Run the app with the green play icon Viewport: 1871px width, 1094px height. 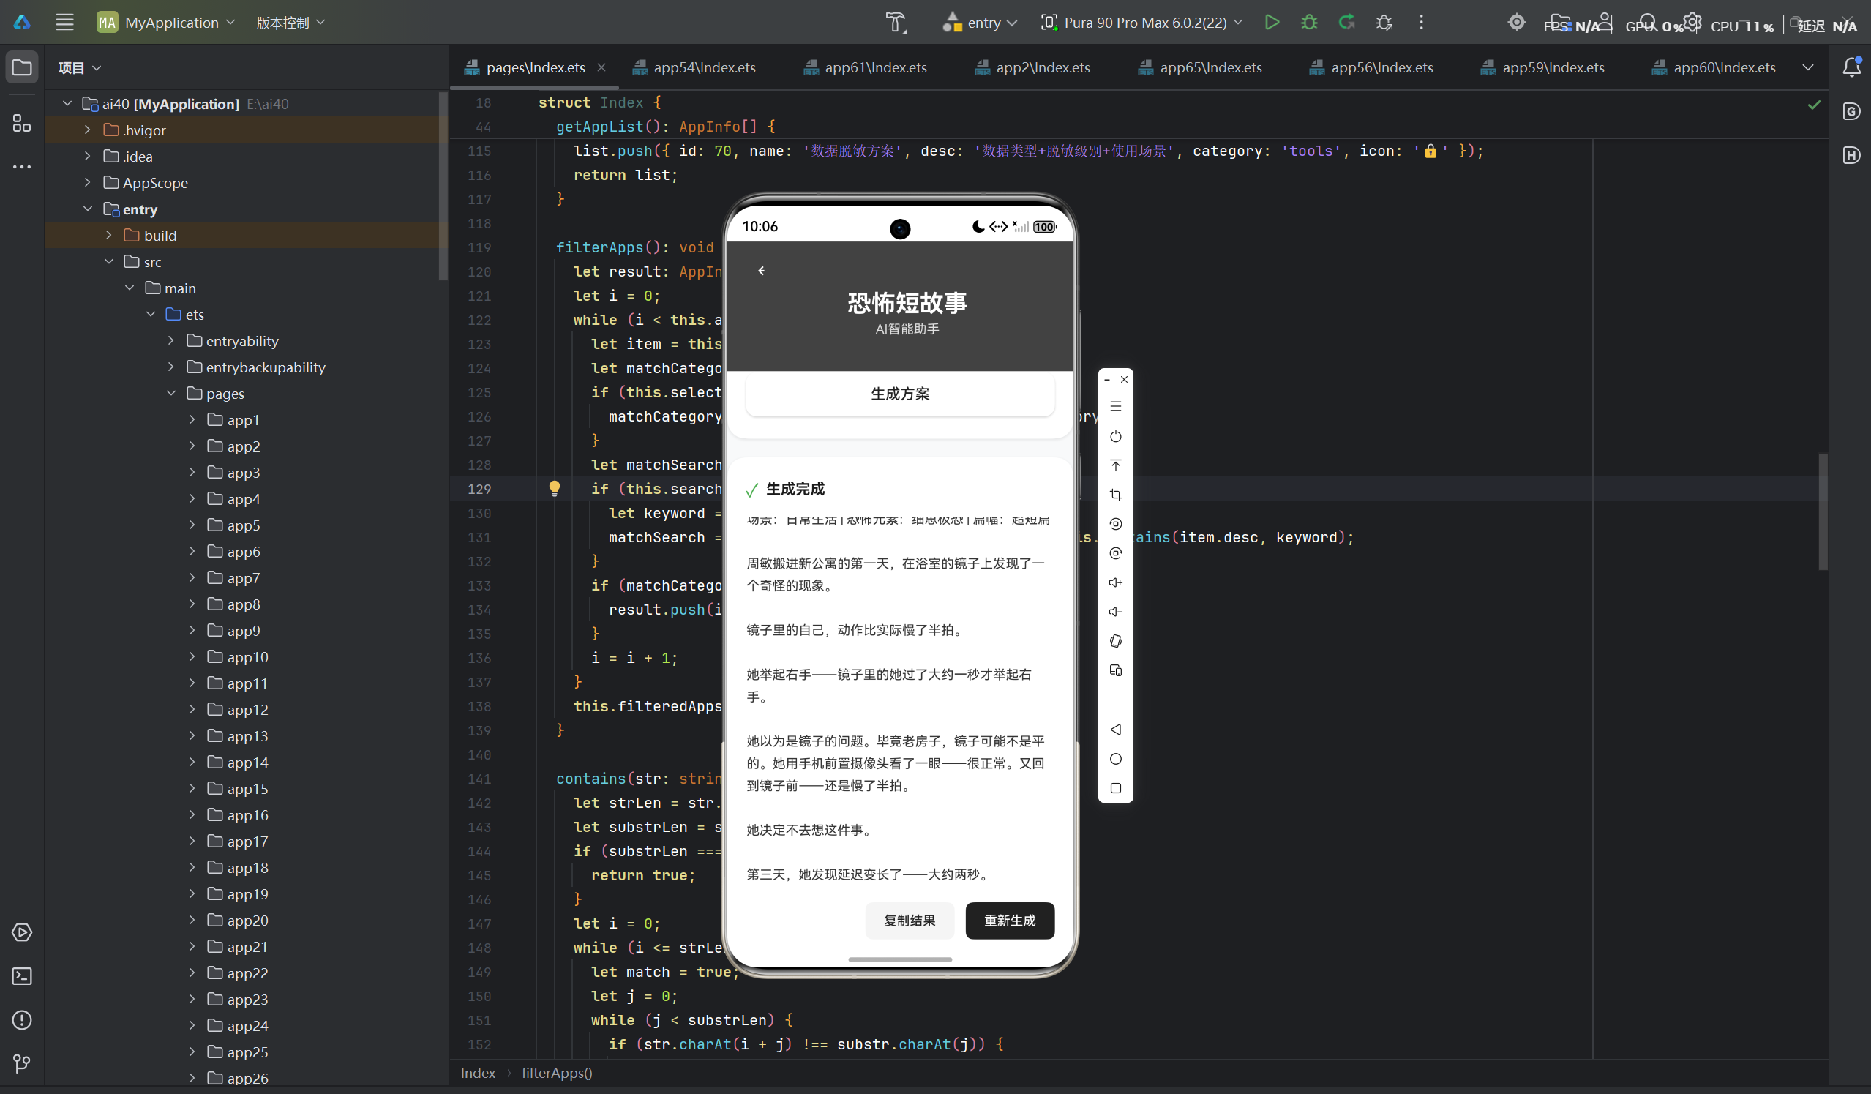click(x=1272, y=22)
